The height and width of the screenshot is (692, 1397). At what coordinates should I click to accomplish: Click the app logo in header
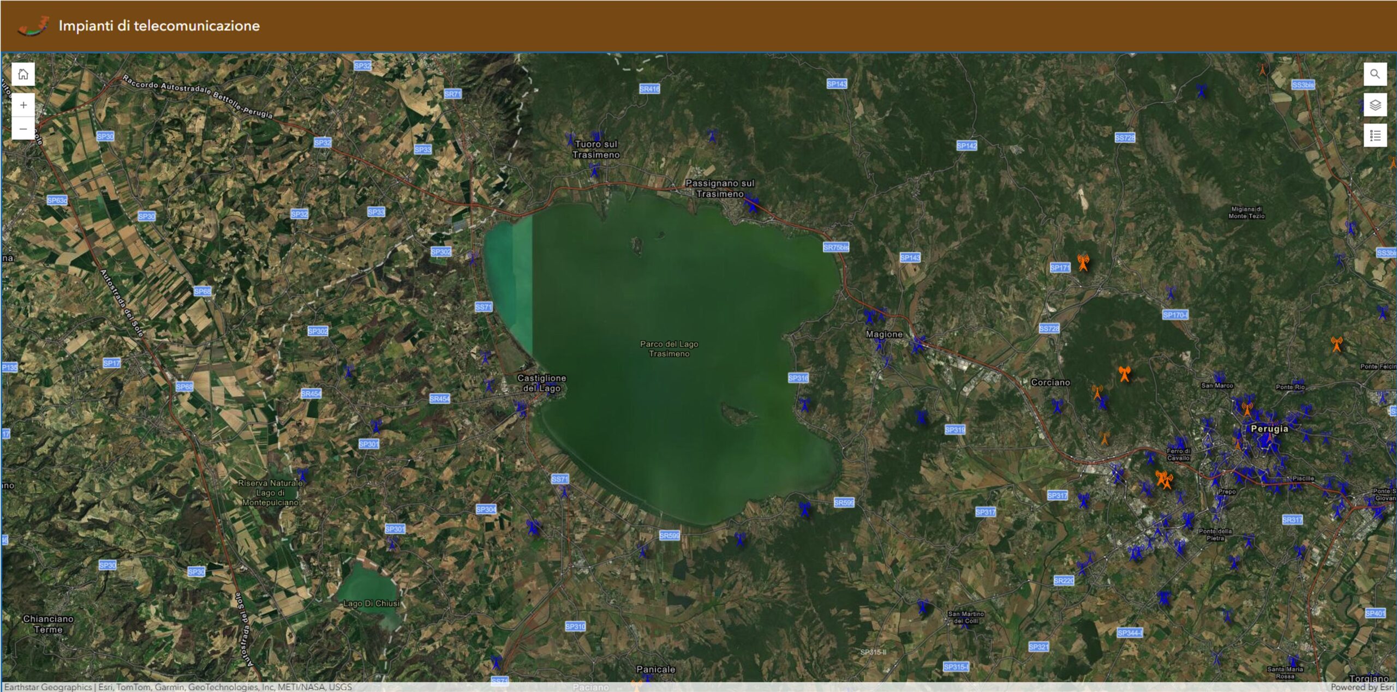tap(33, 26)
